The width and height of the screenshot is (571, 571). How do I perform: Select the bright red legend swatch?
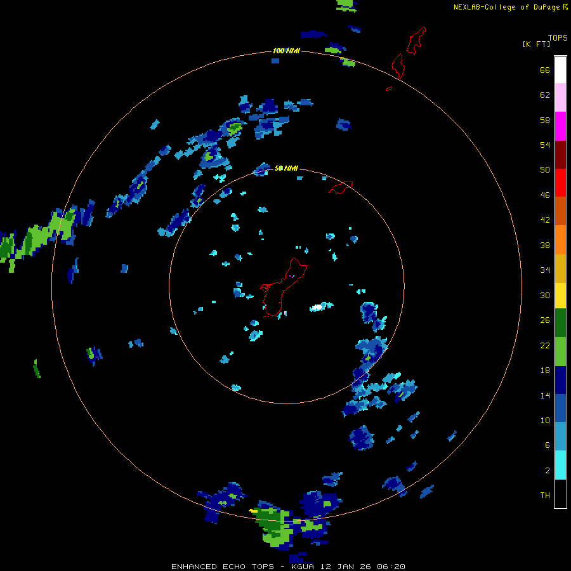tap(560, 183)
